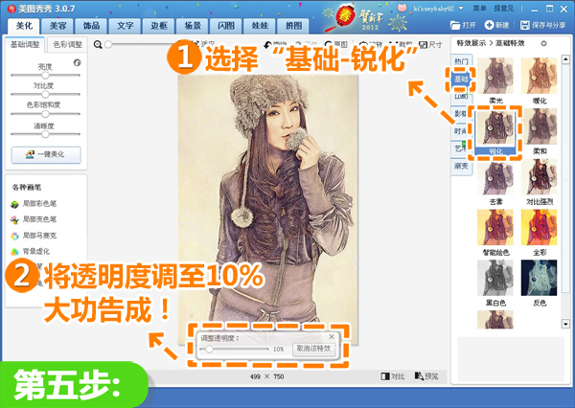Screen dimensions: 575x408
Task: Click the 亮度 brightness slider handle
Action: (x=45, y=75)
